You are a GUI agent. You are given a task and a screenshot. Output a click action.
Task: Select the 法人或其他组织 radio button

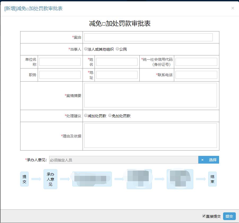[x=86, y=49]
